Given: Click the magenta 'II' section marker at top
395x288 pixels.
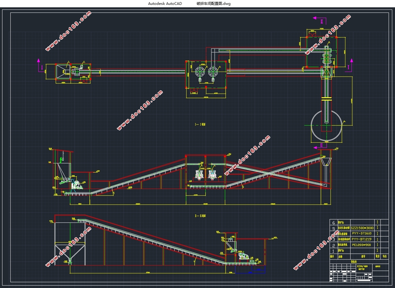Looking at the screenshot, I should [x=322, y=21].
